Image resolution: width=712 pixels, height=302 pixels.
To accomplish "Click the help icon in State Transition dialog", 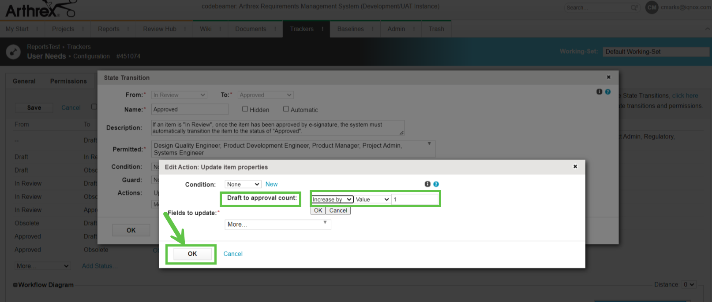I will pos(607,92).
